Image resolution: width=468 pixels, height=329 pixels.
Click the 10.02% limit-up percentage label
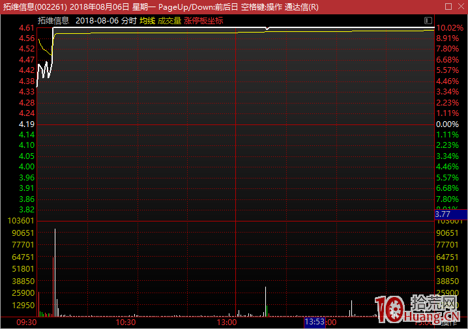click(x=450, y=28)
